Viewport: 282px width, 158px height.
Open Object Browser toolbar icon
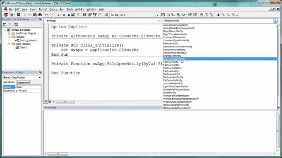coord(95,15)
